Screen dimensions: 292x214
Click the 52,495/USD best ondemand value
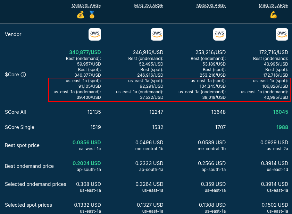151,64
